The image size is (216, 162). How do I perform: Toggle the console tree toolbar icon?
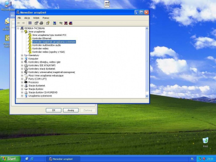[30, 23]
